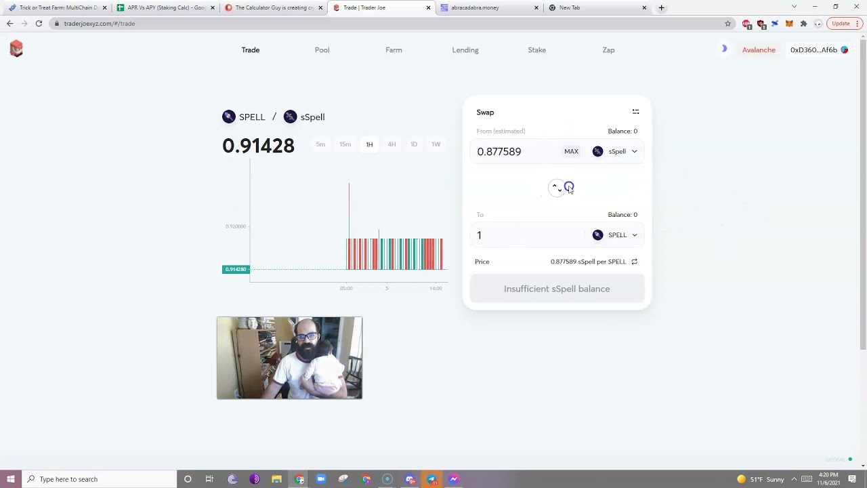867x488 pixels.
Task: Click Insufficient sSpell balance button
Action: click(x=557, y=289)
